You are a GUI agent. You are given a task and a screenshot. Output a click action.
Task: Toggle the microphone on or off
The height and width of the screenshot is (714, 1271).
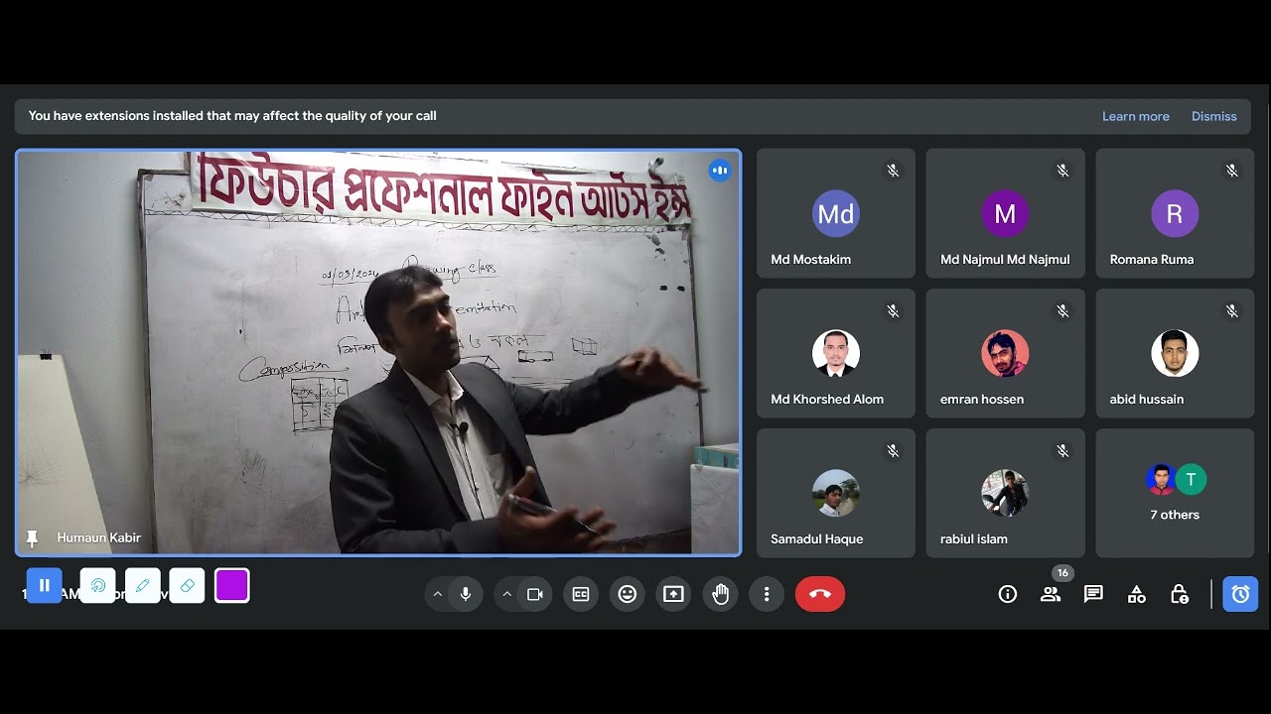click(x=466, y=594)
